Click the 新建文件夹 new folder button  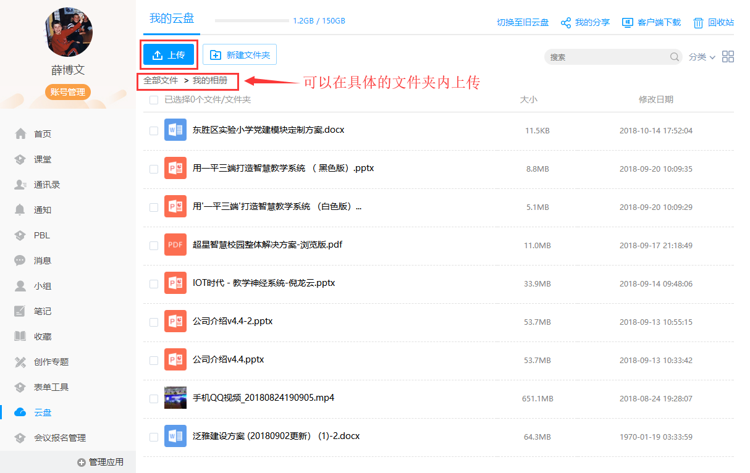pos(240,55)
